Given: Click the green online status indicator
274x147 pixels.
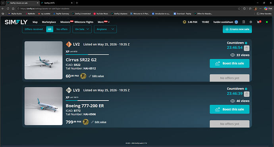Looking at the screenshot, I should pos(267,22).
